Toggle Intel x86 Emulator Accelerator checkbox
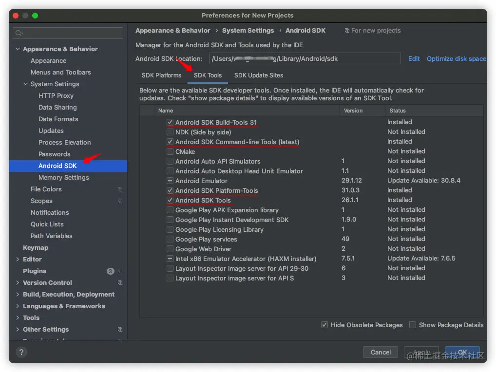 (x=170, y=259)
